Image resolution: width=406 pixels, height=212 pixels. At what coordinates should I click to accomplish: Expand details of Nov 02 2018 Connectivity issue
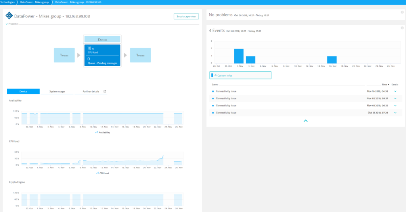395,98
